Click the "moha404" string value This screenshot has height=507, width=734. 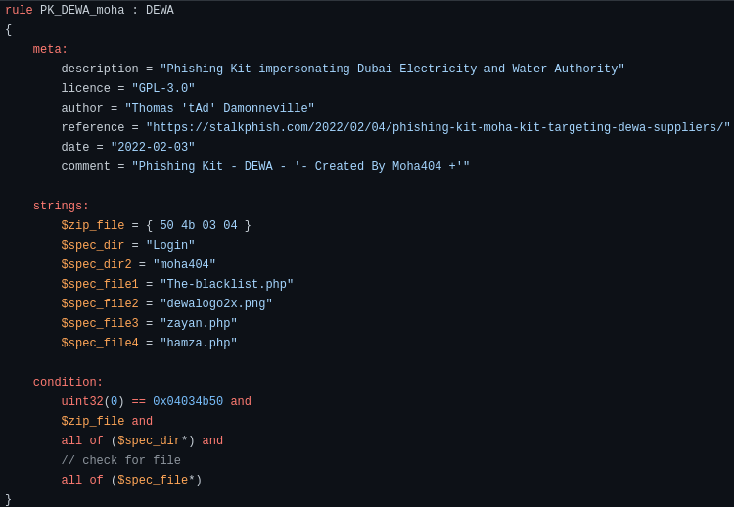[x=184, y=265]
